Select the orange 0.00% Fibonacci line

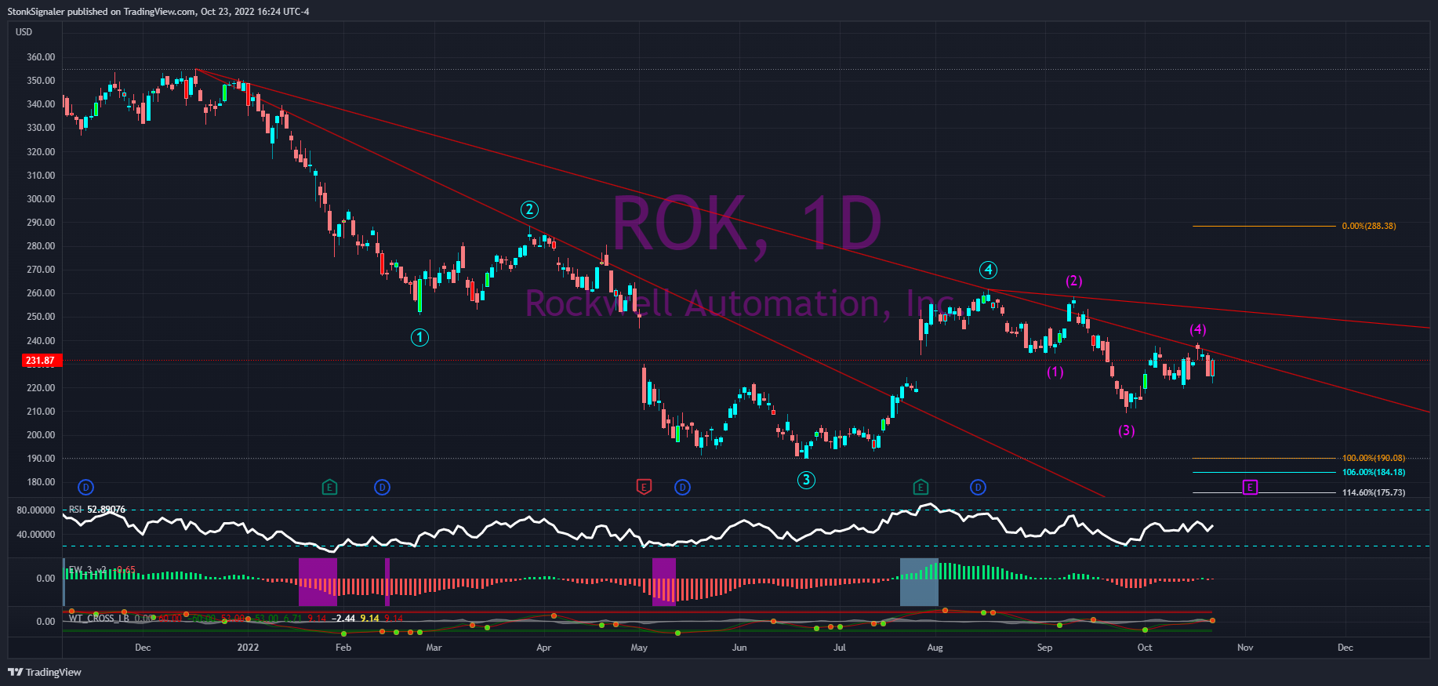point(1263,226)
